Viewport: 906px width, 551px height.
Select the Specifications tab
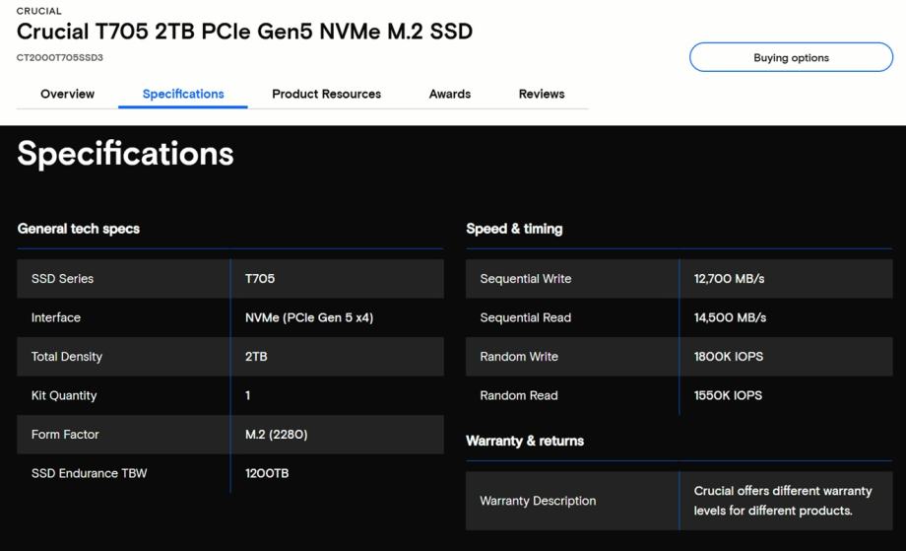coord(183,94)
